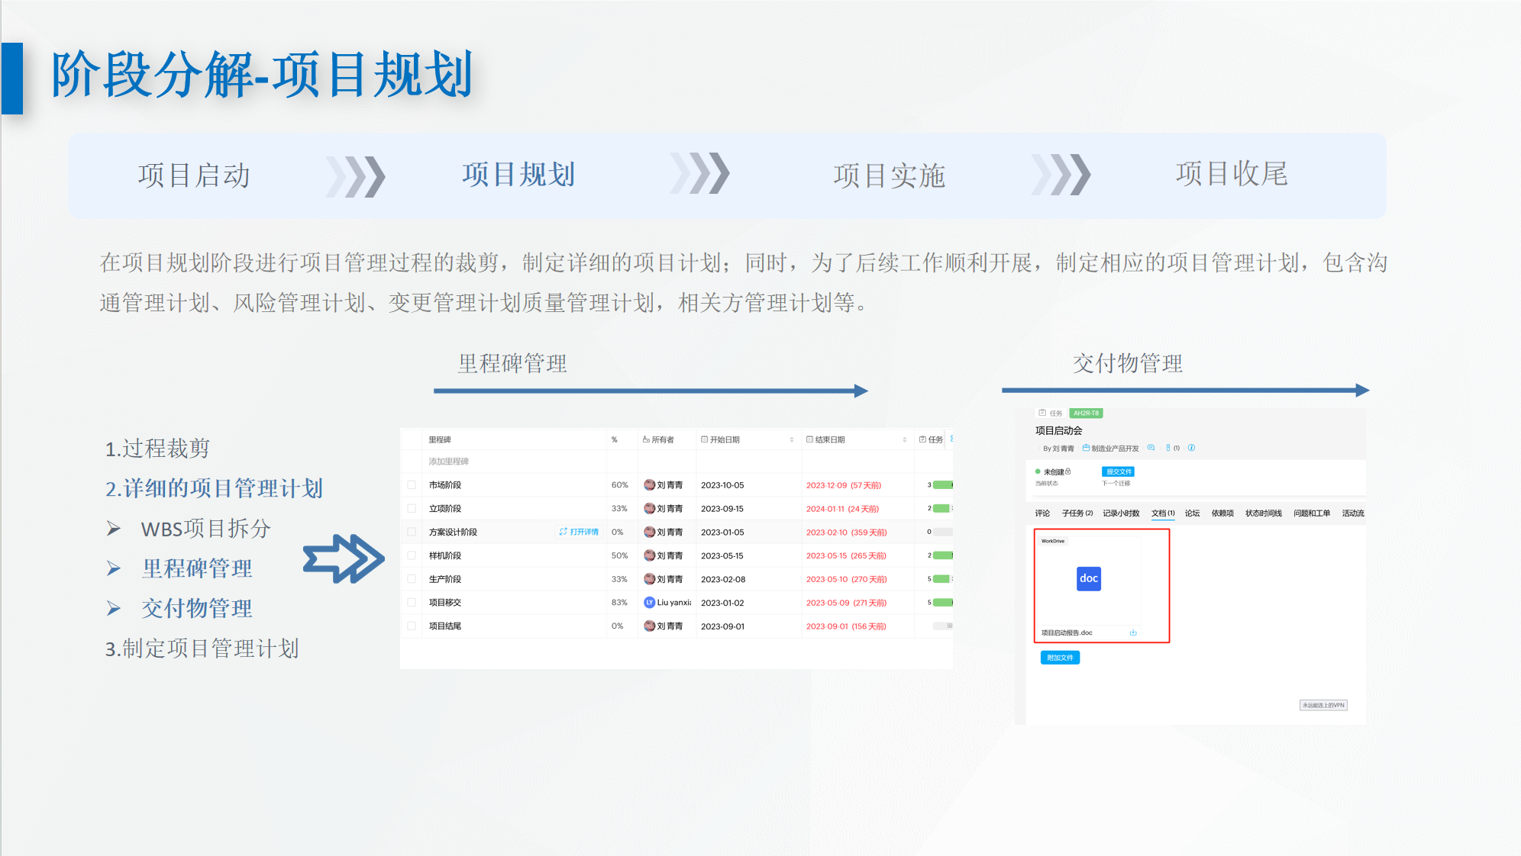Click the 附加文件 button
1521x856 pixels.
[1060, 658]
